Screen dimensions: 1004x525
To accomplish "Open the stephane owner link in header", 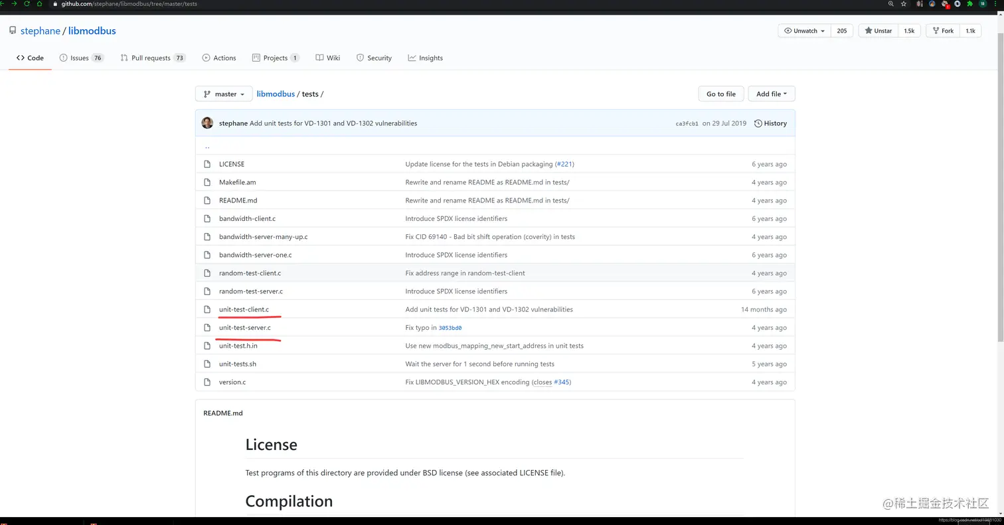I will (x=41, y=31).
